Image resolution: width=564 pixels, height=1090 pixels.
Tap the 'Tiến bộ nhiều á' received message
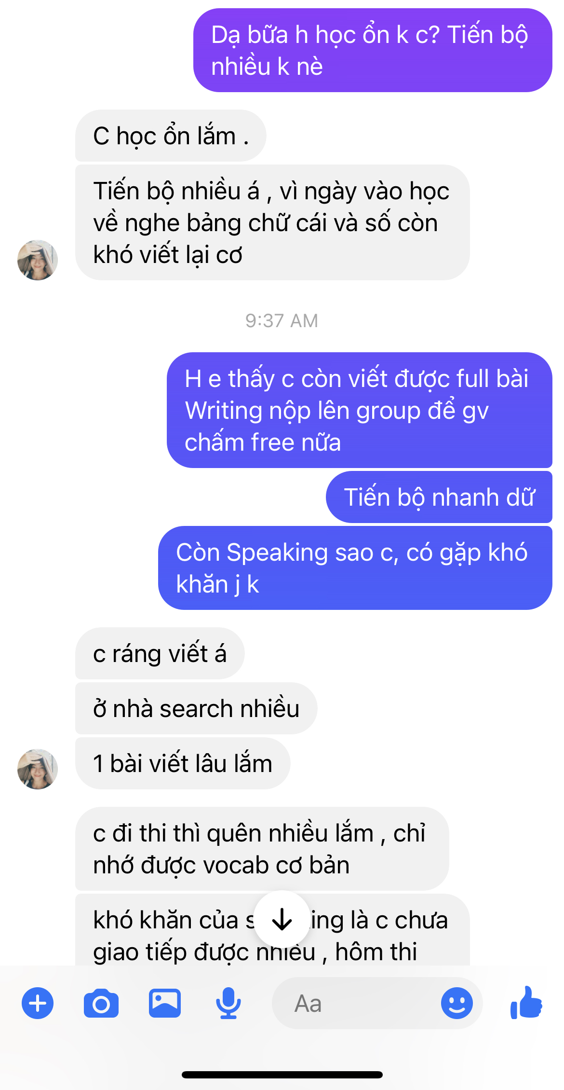(272, 222)
